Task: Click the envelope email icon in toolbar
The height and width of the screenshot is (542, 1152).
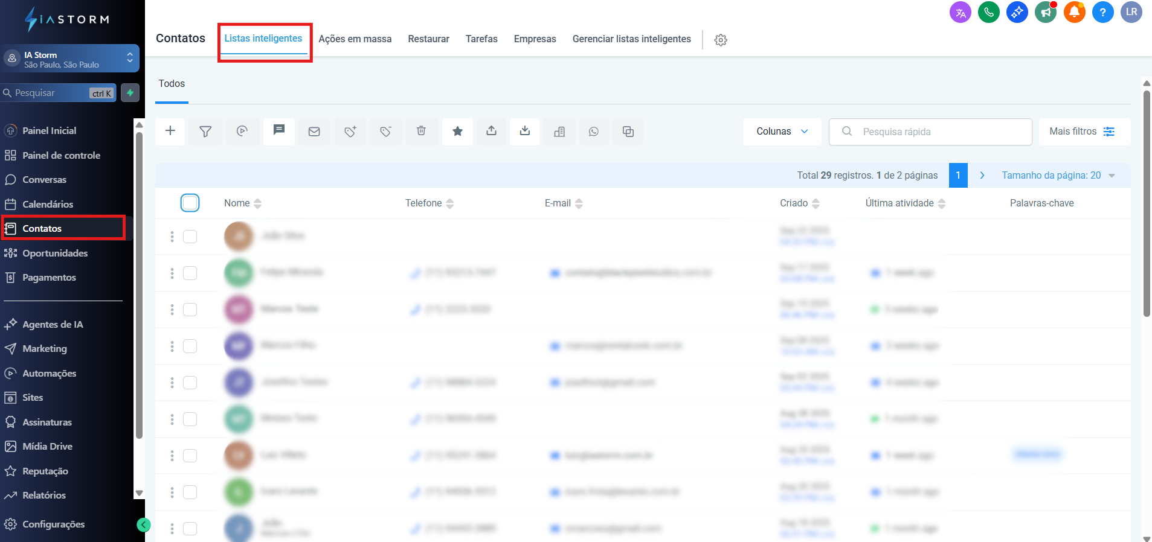Action: coord(314,131)
